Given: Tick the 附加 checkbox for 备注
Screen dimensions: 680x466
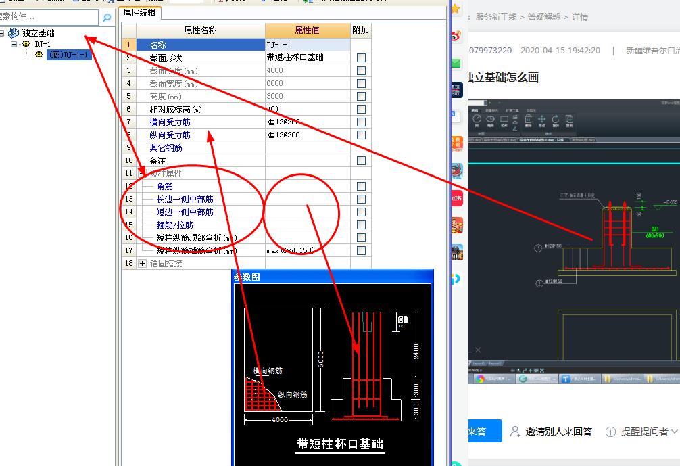Looking at the screenshot, I should (361, 160).
